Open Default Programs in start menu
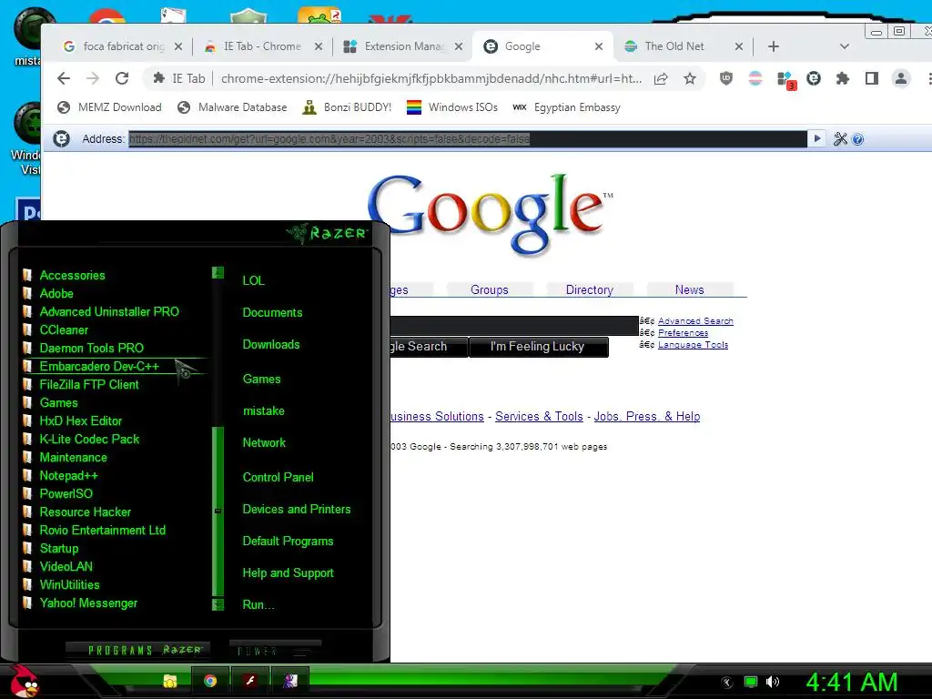Image resolution: width=932 pixels, height=699 pixels. click(288, 542)
